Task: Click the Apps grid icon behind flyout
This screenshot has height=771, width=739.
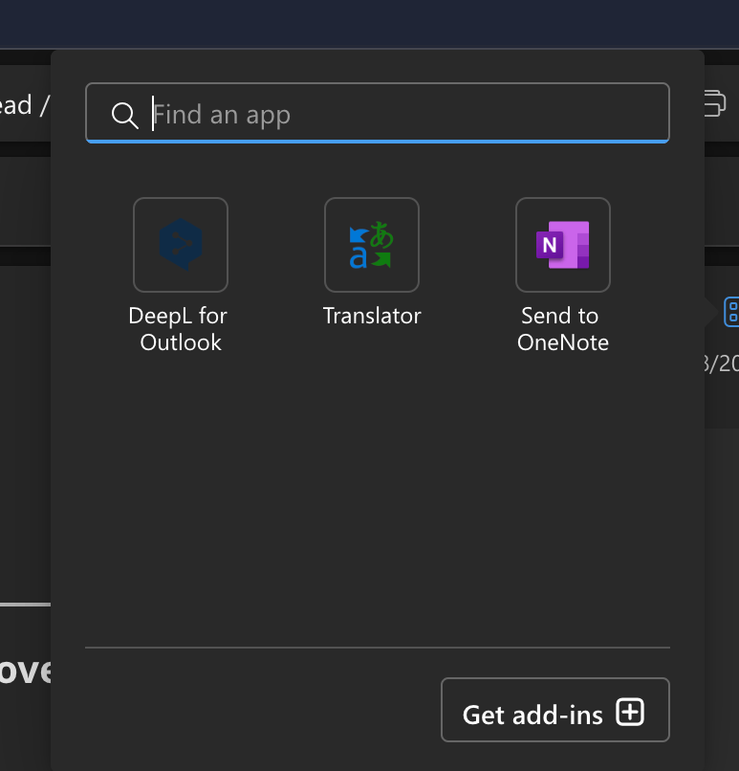Action: (731, 312)
